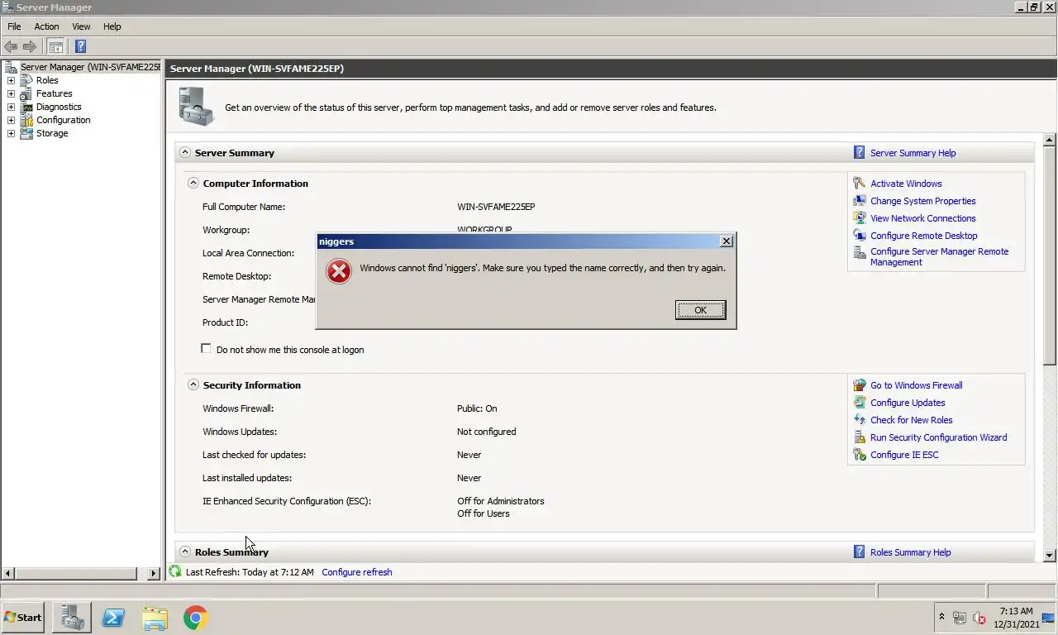
Task: Expand the Diagnostics tree node
Action: [11, 107]
